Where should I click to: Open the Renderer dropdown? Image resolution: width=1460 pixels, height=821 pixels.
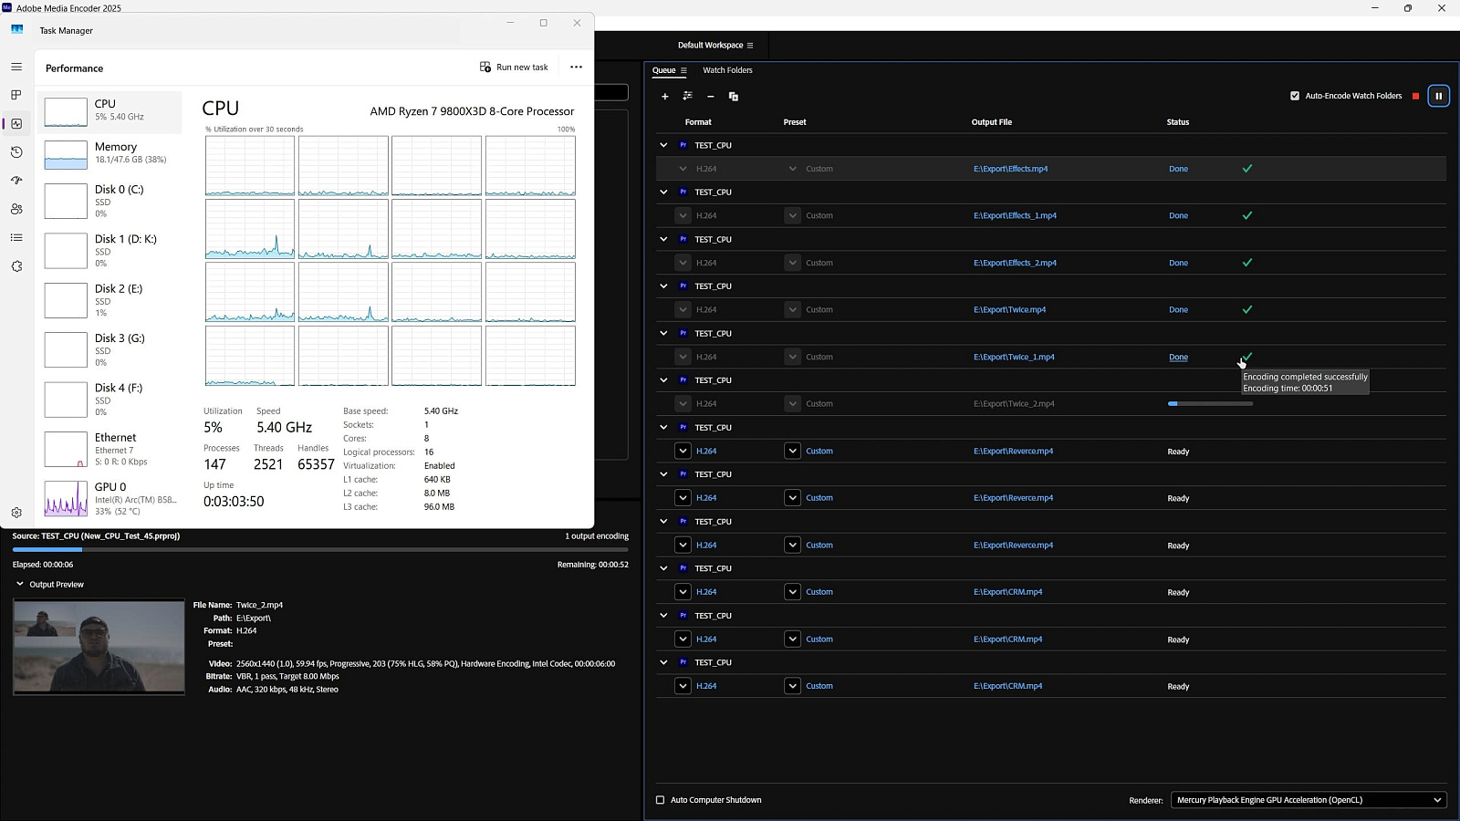1309,800
